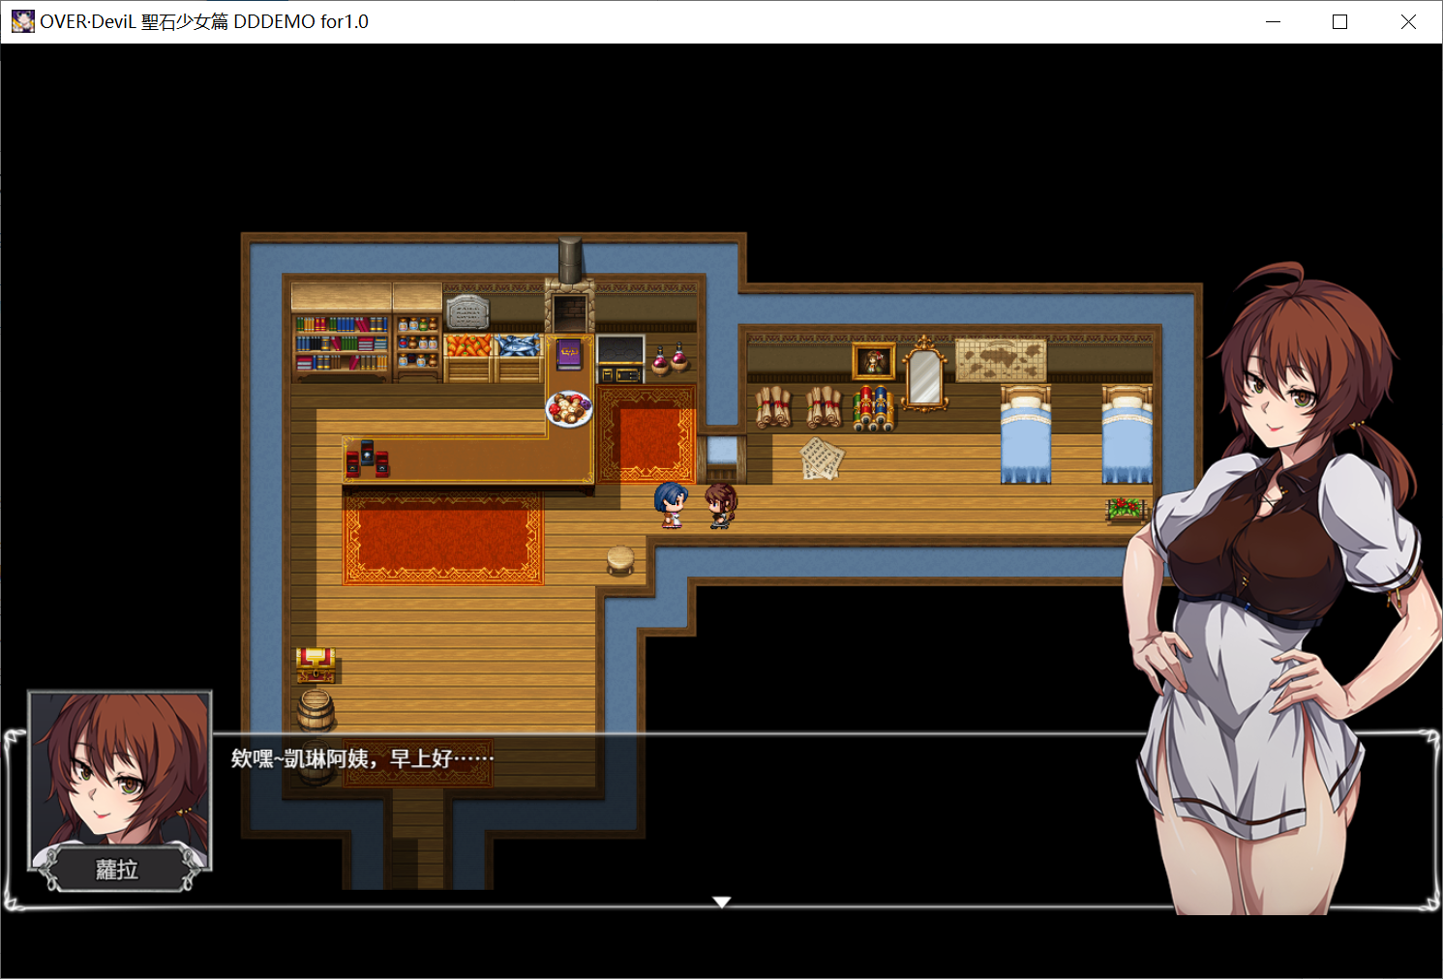The height and width of the screenshot is (979, 1443).
Task: Click the gold-framed portrait painting
Action: pyautogui.click(x=873, y=361)
